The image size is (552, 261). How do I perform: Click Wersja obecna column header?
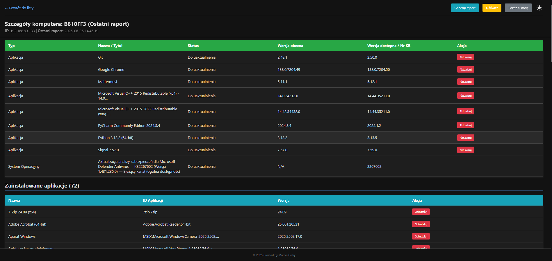coord(290,46)
